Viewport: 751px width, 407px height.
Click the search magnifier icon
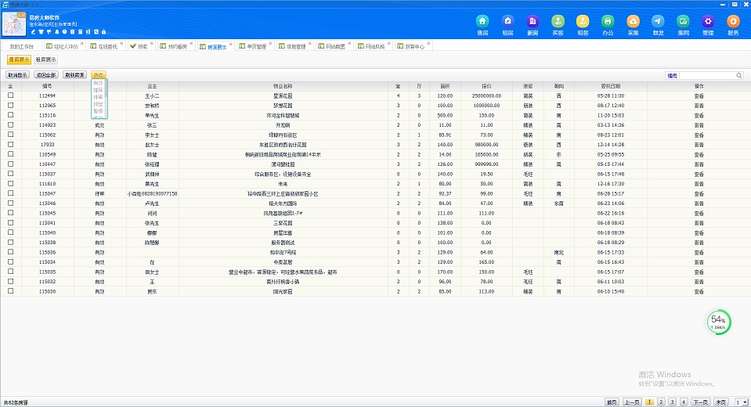739,75
